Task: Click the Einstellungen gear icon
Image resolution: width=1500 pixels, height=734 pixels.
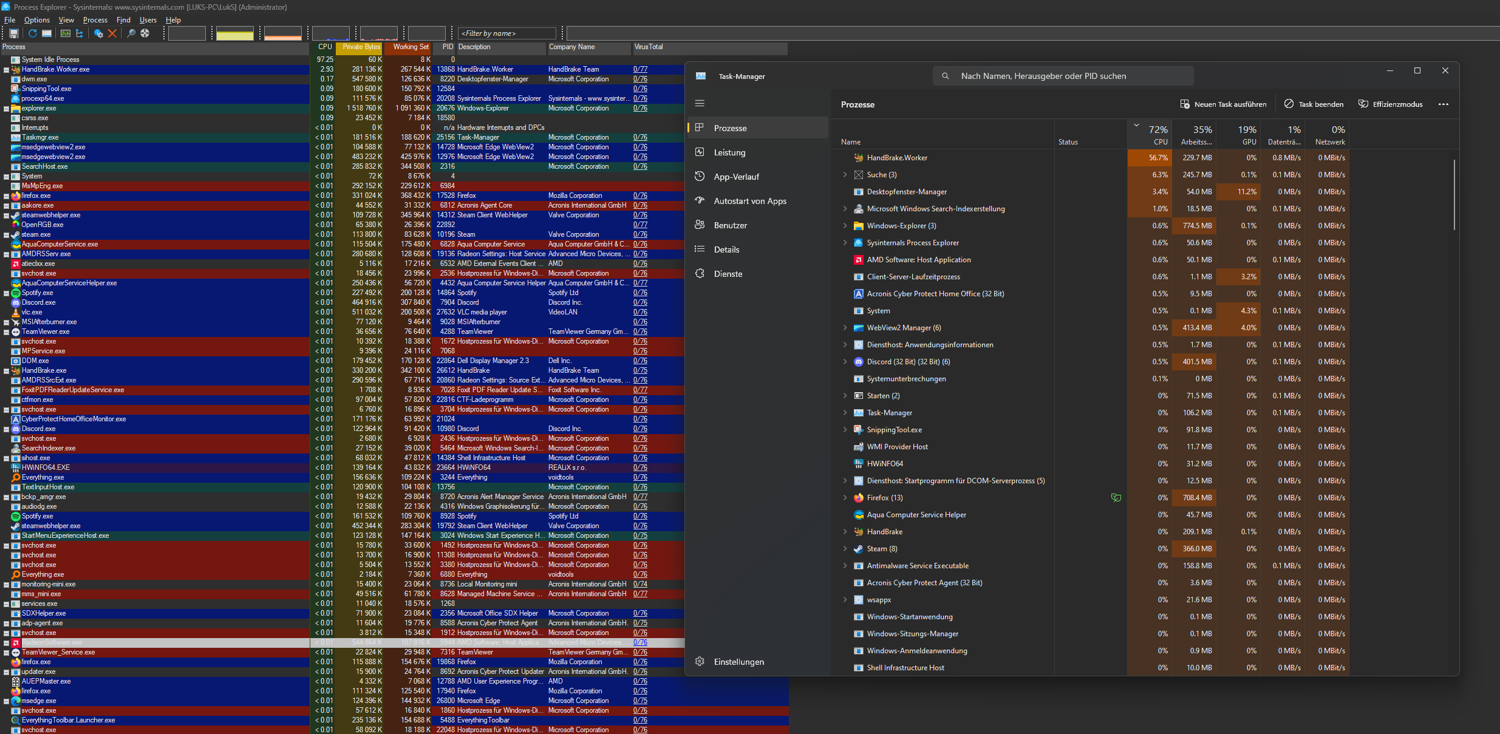Action: pyautogui.click(x=700, y=661)
